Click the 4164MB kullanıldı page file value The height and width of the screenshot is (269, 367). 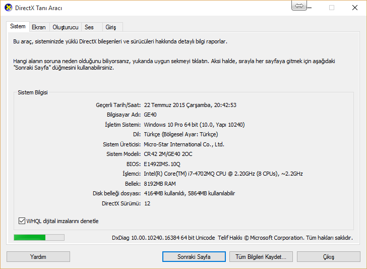click(x=190, y=194)
